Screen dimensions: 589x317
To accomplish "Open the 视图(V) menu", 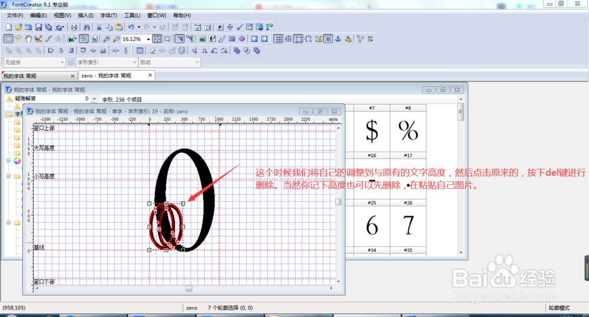I will coord(62,15).
